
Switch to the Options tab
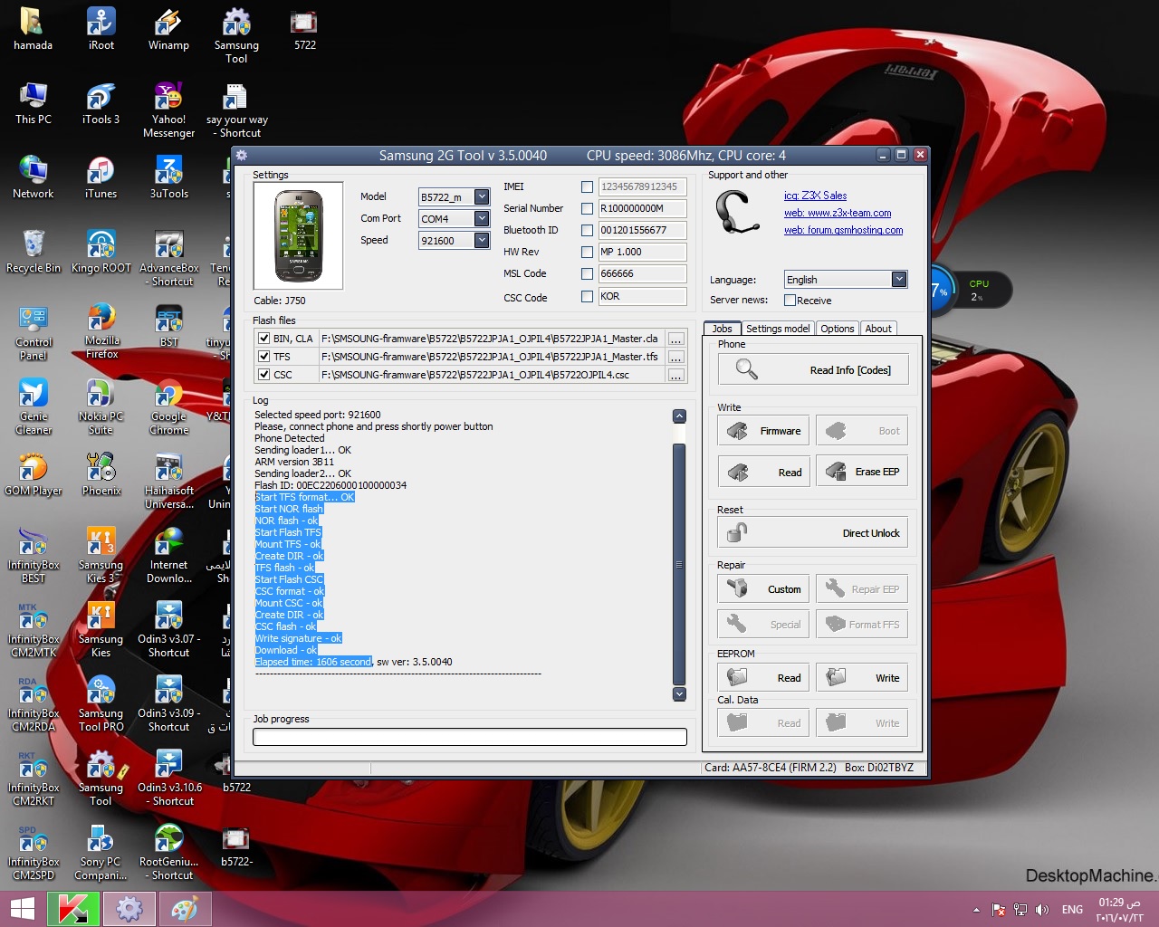tap(838, 329)
